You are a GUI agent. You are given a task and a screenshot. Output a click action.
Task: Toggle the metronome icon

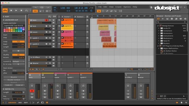point(40,11)
